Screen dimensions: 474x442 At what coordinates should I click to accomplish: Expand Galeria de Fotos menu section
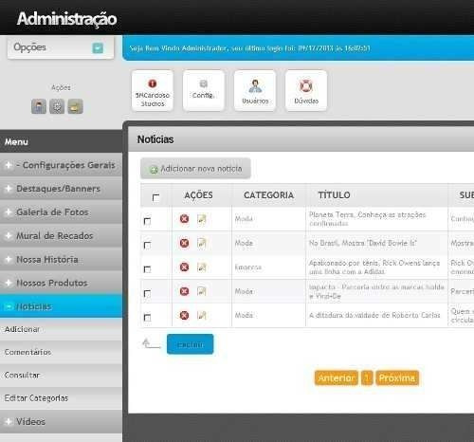pyautogui.click(x=61, y=212)
